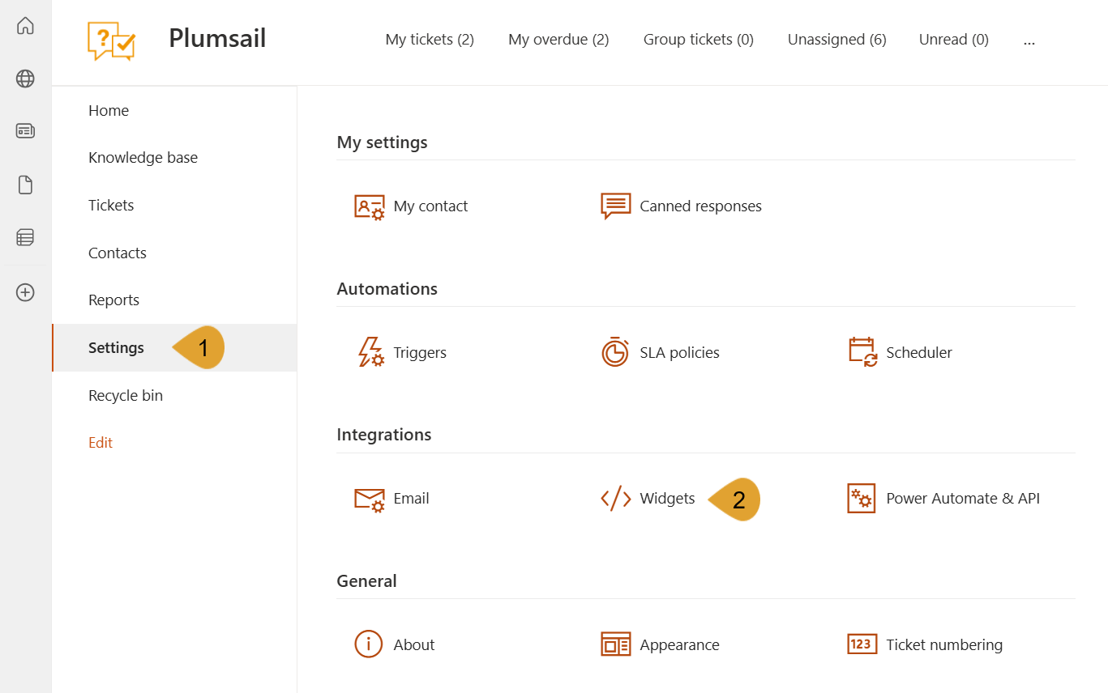1108x693 pixels.
Task: Click the Canned responses speech bubble icon
Action: point(615,206)
